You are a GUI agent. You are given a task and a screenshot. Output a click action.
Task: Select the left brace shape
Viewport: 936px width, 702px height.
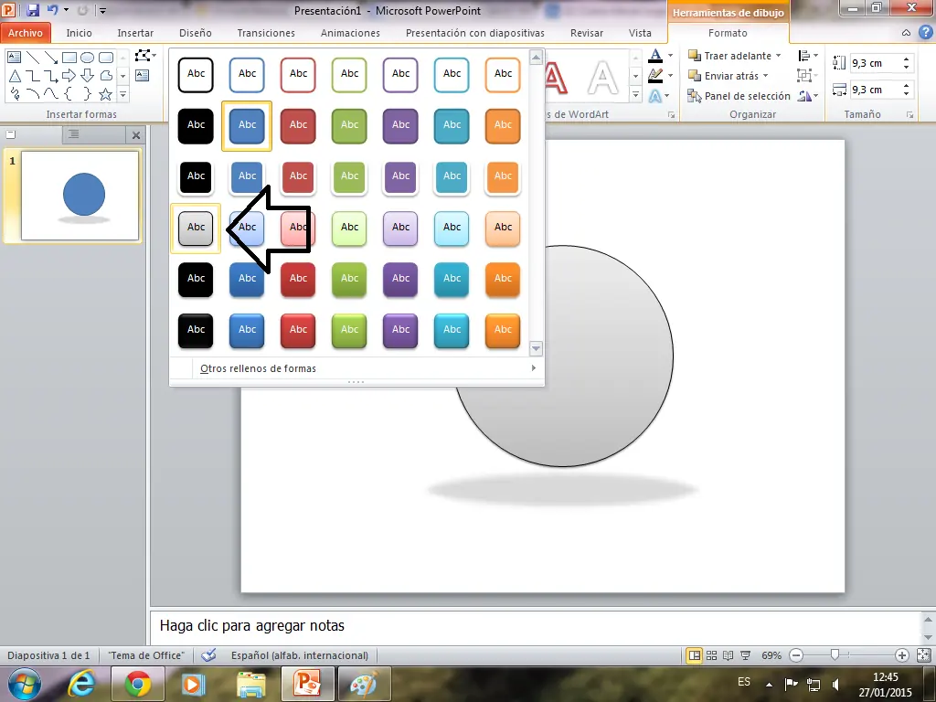pyautogui.click(x=69, y=94)
